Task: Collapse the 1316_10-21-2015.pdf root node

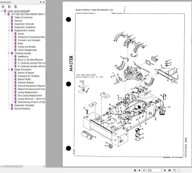Action: [x=2, y=11]
